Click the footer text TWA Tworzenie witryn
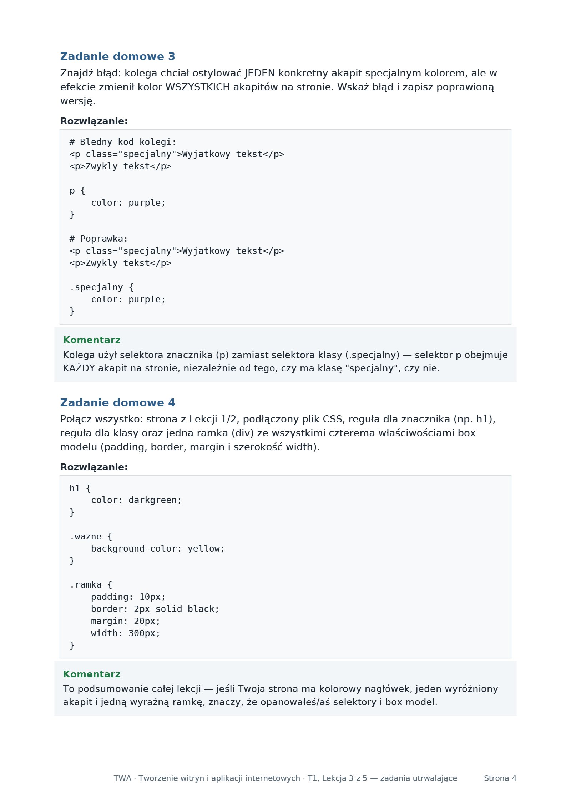 click(x=285, y=778)
